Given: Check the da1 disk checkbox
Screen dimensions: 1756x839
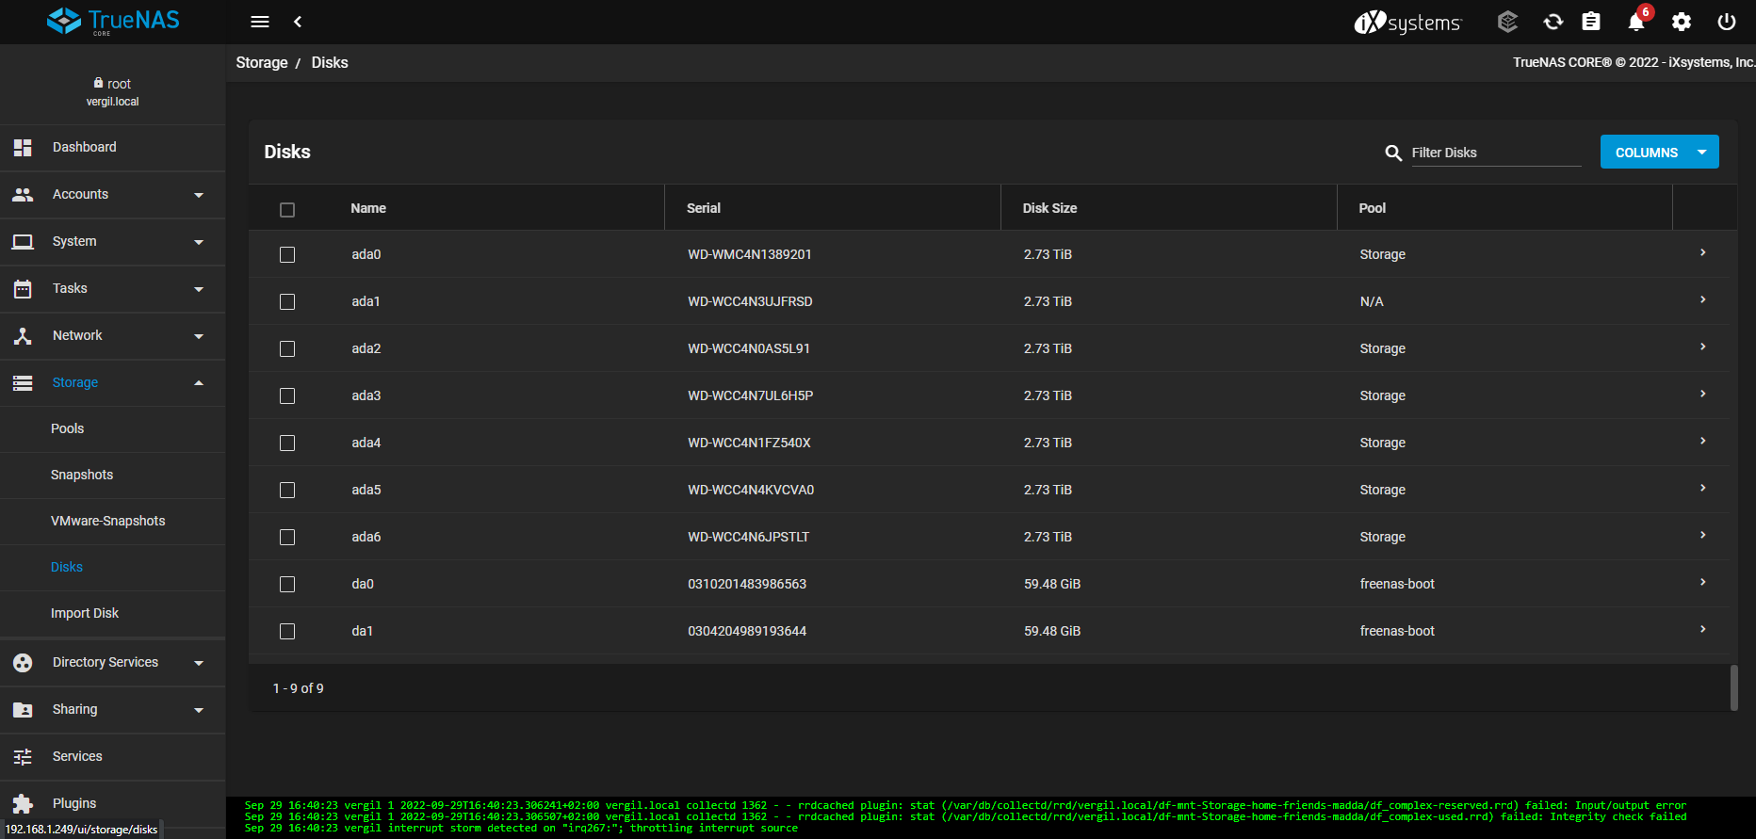Looking at the screenshot, I should [287, 632].
